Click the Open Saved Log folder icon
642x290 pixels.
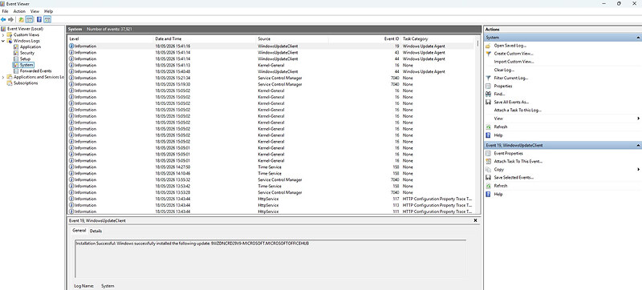pos(488,46)
